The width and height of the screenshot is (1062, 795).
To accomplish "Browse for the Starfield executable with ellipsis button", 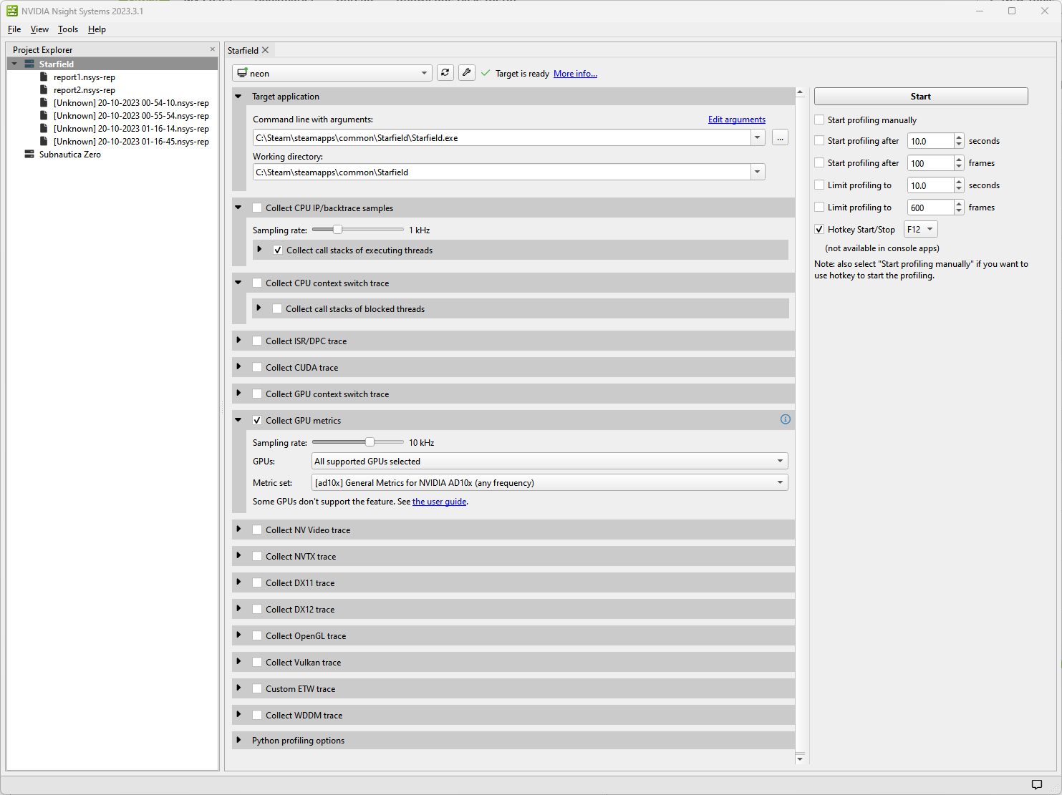I will coord(780,137).
